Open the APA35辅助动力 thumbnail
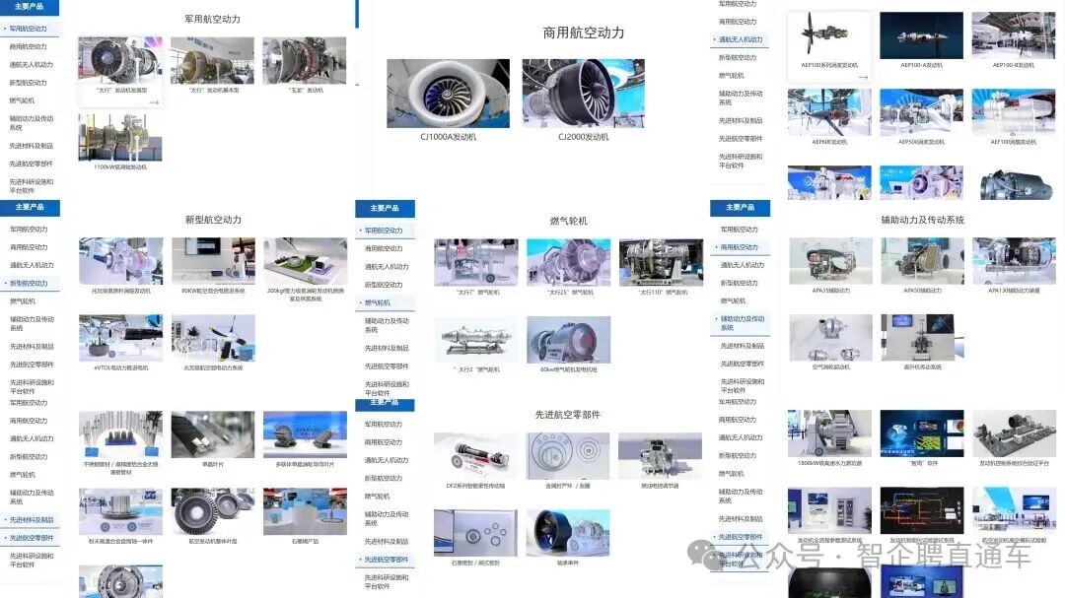This screenshot has width=1065, height=598. (830, 261)
